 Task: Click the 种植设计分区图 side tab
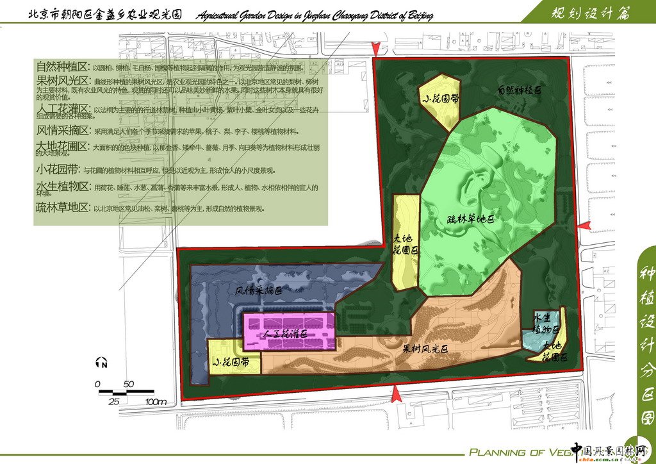pyautogui.click(x=646, y=346)
